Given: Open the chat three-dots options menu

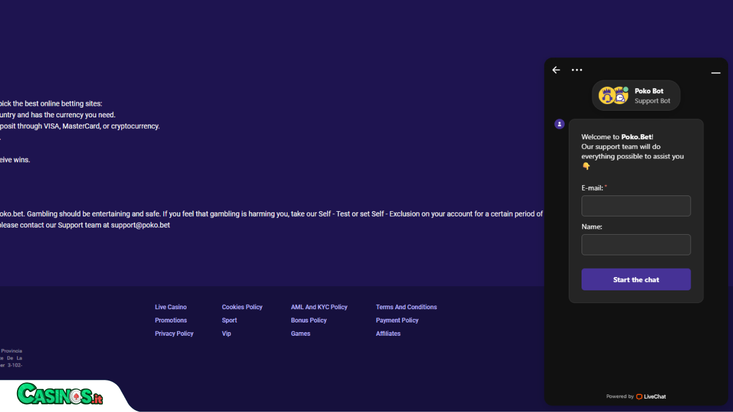Looking at the screenshot, I should pos(577,70).
